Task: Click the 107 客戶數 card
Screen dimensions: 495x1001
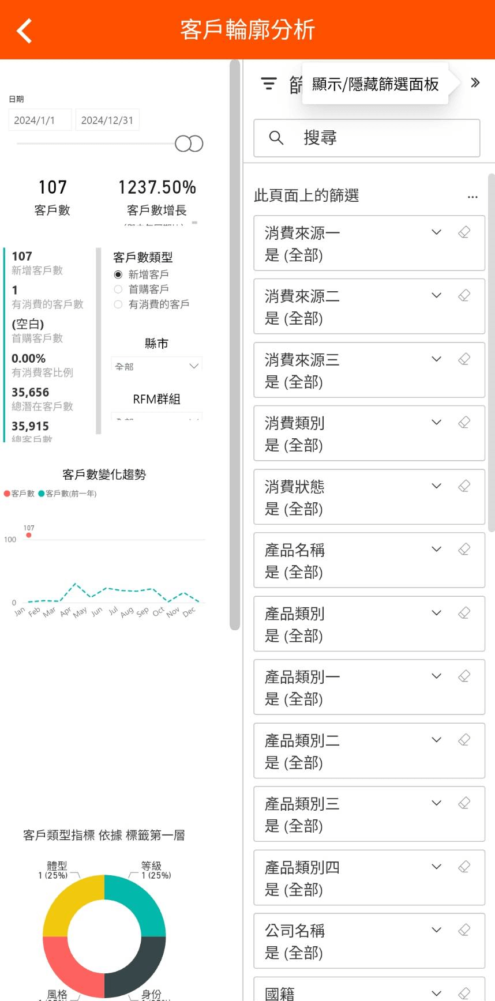Action: pos(52,197)
